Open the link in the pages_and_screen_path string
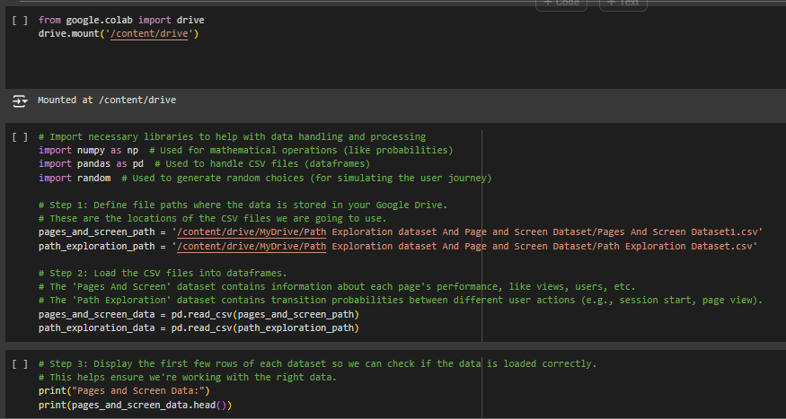786x419 pixels. (252, 232)
